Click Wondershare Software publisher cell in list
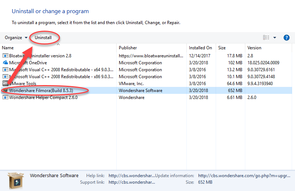Viewport: 295px width, 191px height. pos(140,91)
